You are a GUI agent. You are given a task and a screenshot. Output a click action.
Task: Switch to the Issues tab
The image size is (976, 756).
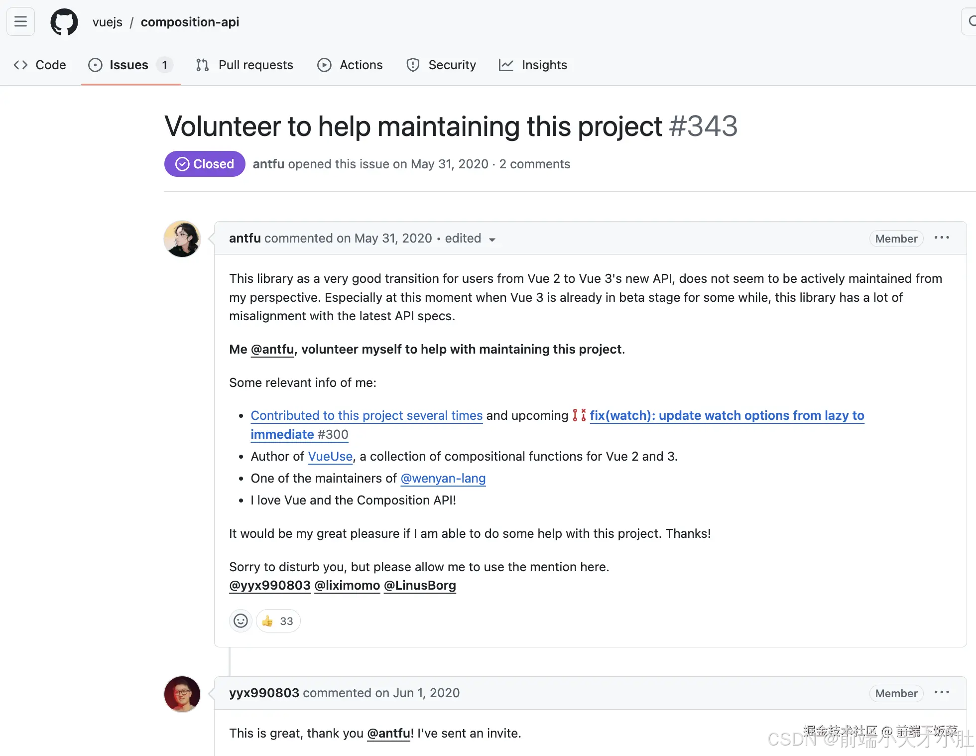(128, 65)
